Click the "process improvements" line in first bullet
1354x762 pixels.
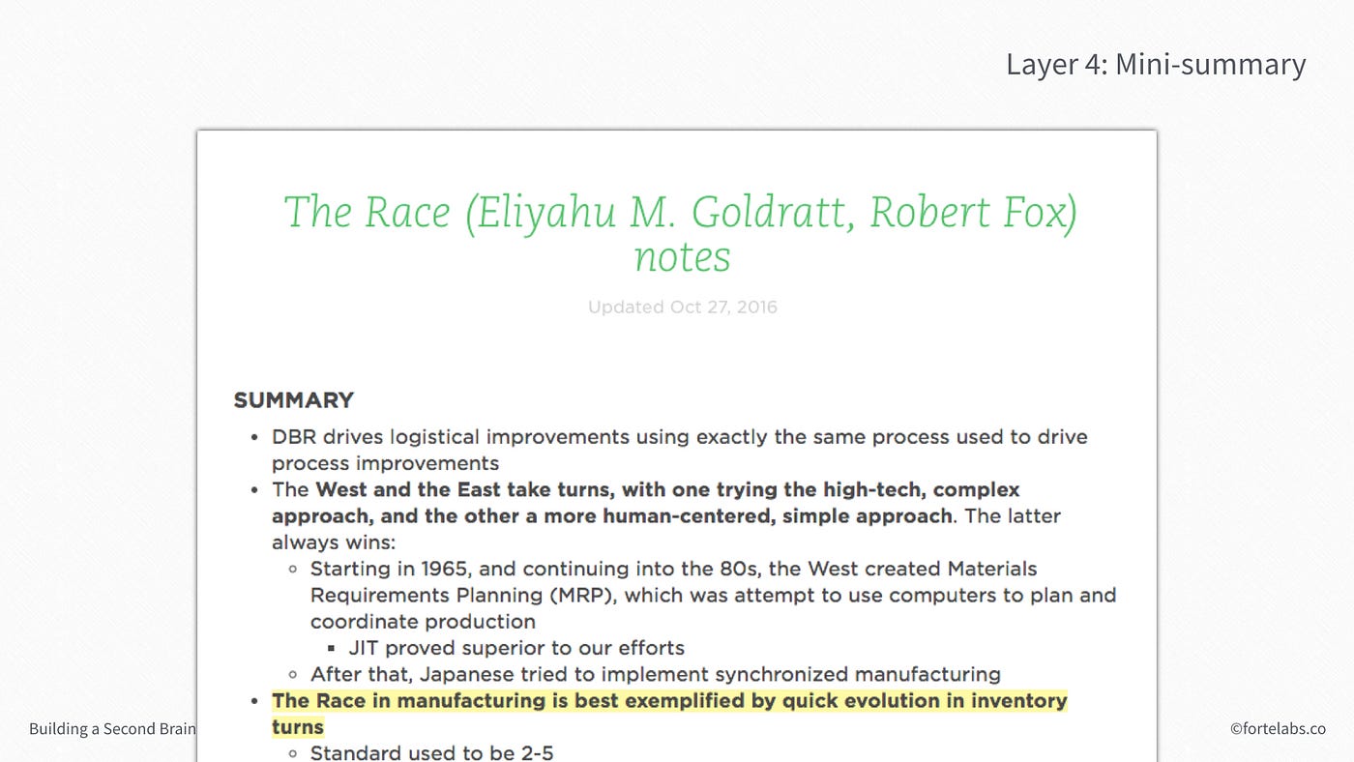pos(385,463)
